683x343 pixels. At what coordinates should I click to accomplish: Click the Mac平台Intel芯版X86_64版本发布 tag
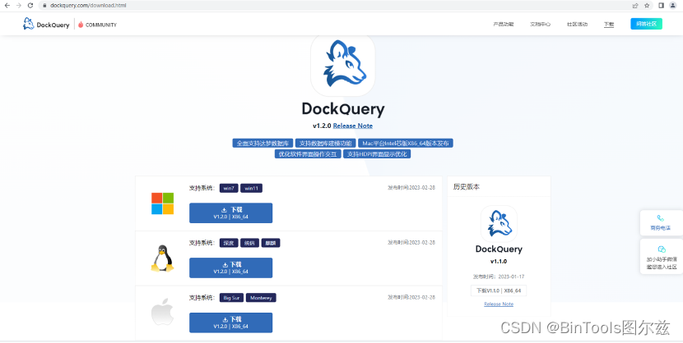[406, 144]
